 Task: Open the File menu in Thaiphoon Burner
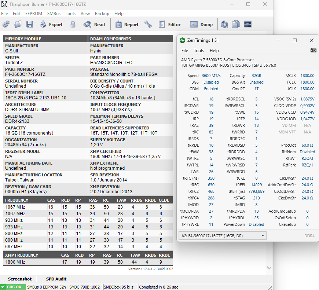(4, 14)
